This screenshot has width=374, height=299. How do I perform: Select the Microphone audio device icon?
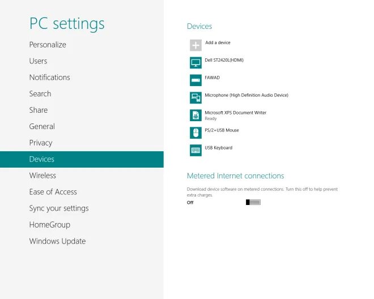coord(195,98)
